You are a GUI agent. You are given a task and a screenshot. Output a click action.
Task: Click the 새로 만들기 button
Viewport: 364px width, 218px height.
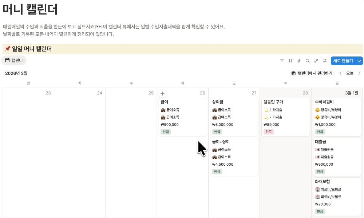pos(343,61)
